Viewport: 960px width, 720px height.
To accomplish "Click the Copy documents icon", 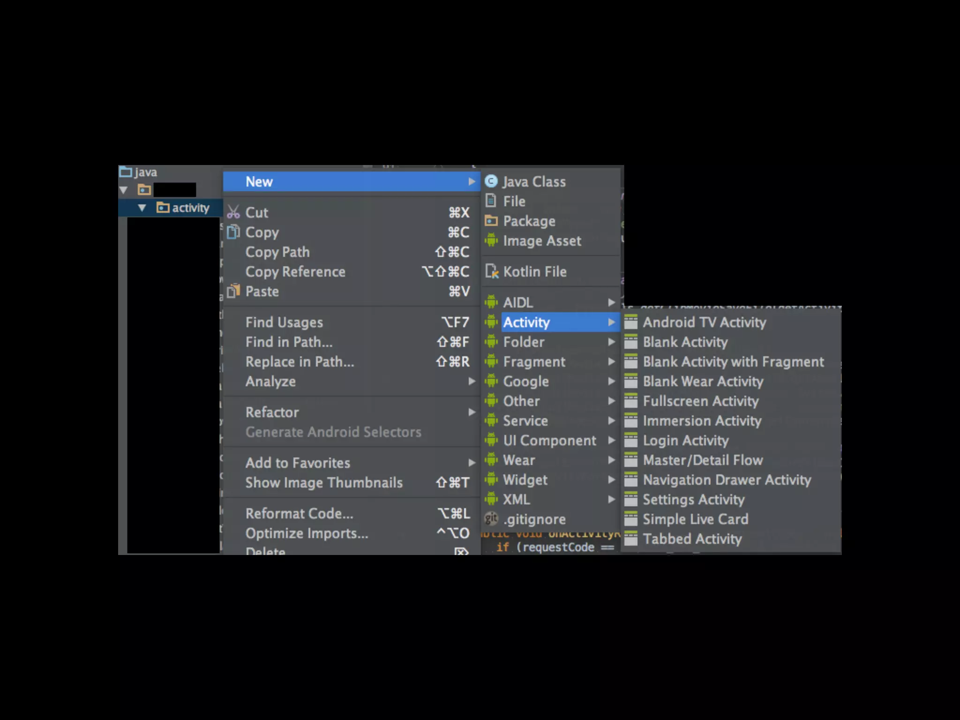I will [233, 232].
